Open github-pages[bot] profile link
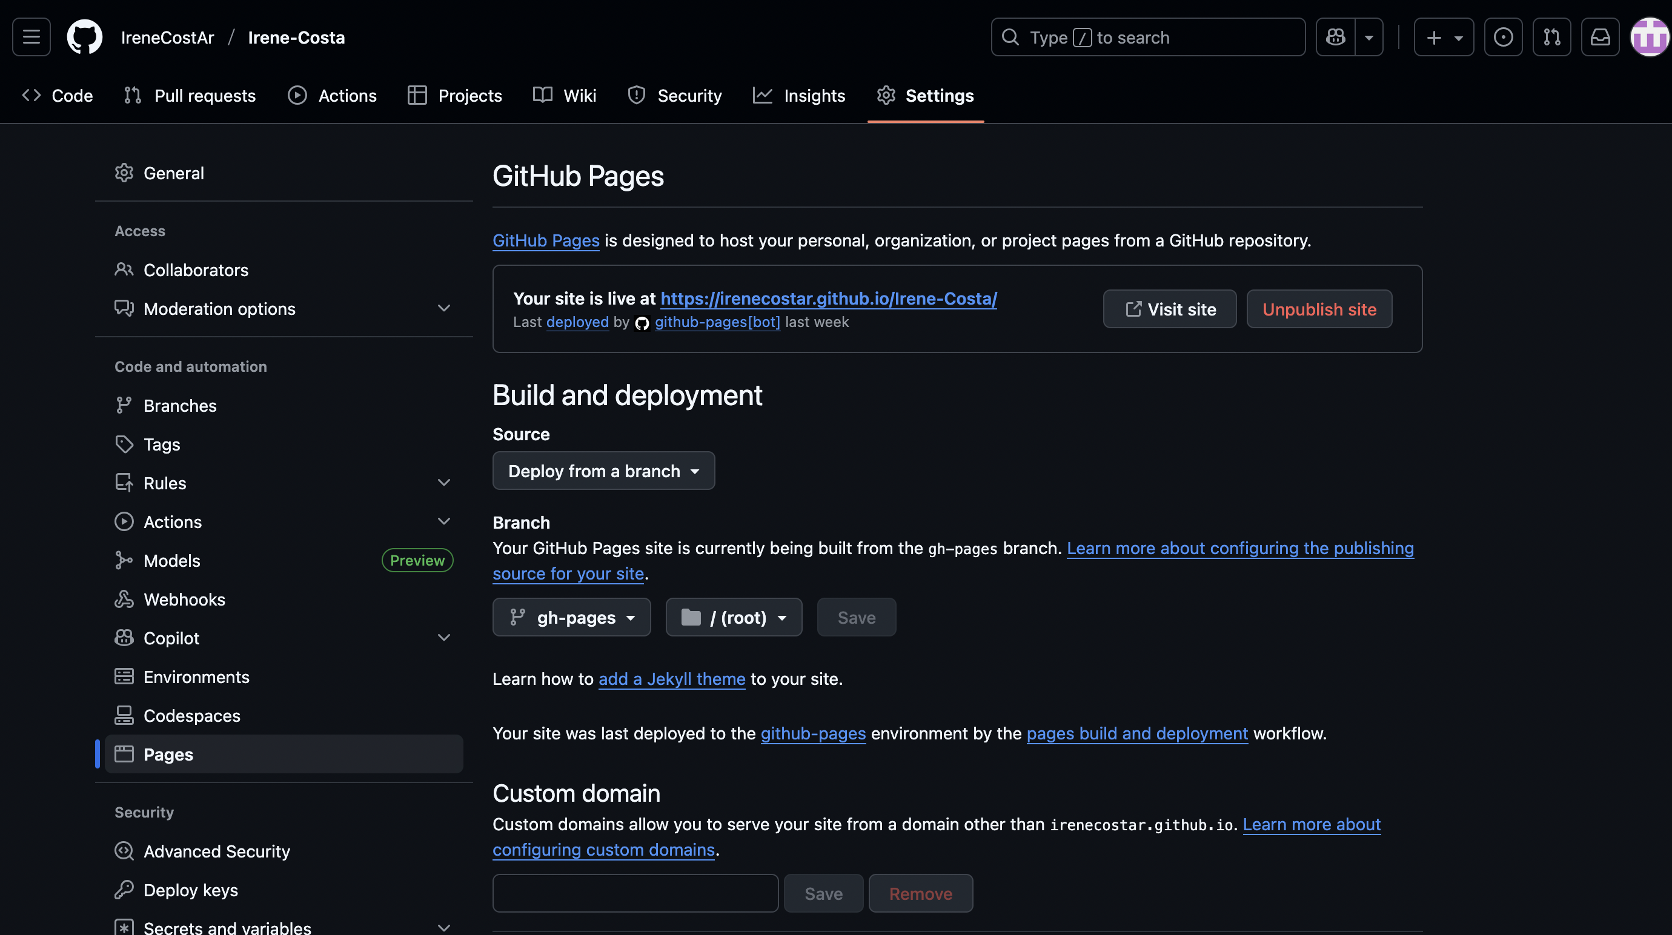Viewport: 1672px width, 935px height. (717, 322)
